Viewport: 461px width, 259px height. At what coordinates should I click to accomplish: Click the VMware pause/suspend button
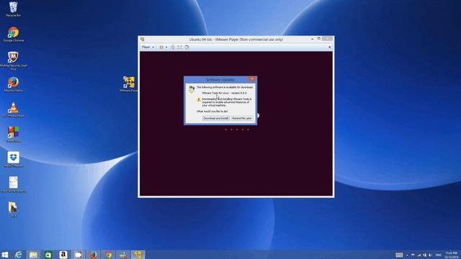(161, 47)
